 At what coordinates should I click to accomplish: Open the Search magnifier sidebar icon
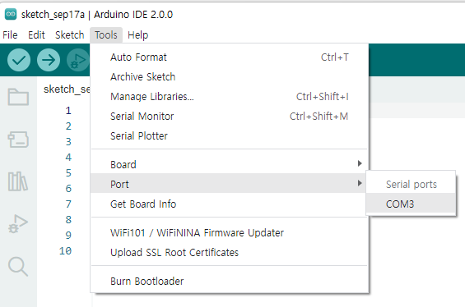click(x=18, y=267)
